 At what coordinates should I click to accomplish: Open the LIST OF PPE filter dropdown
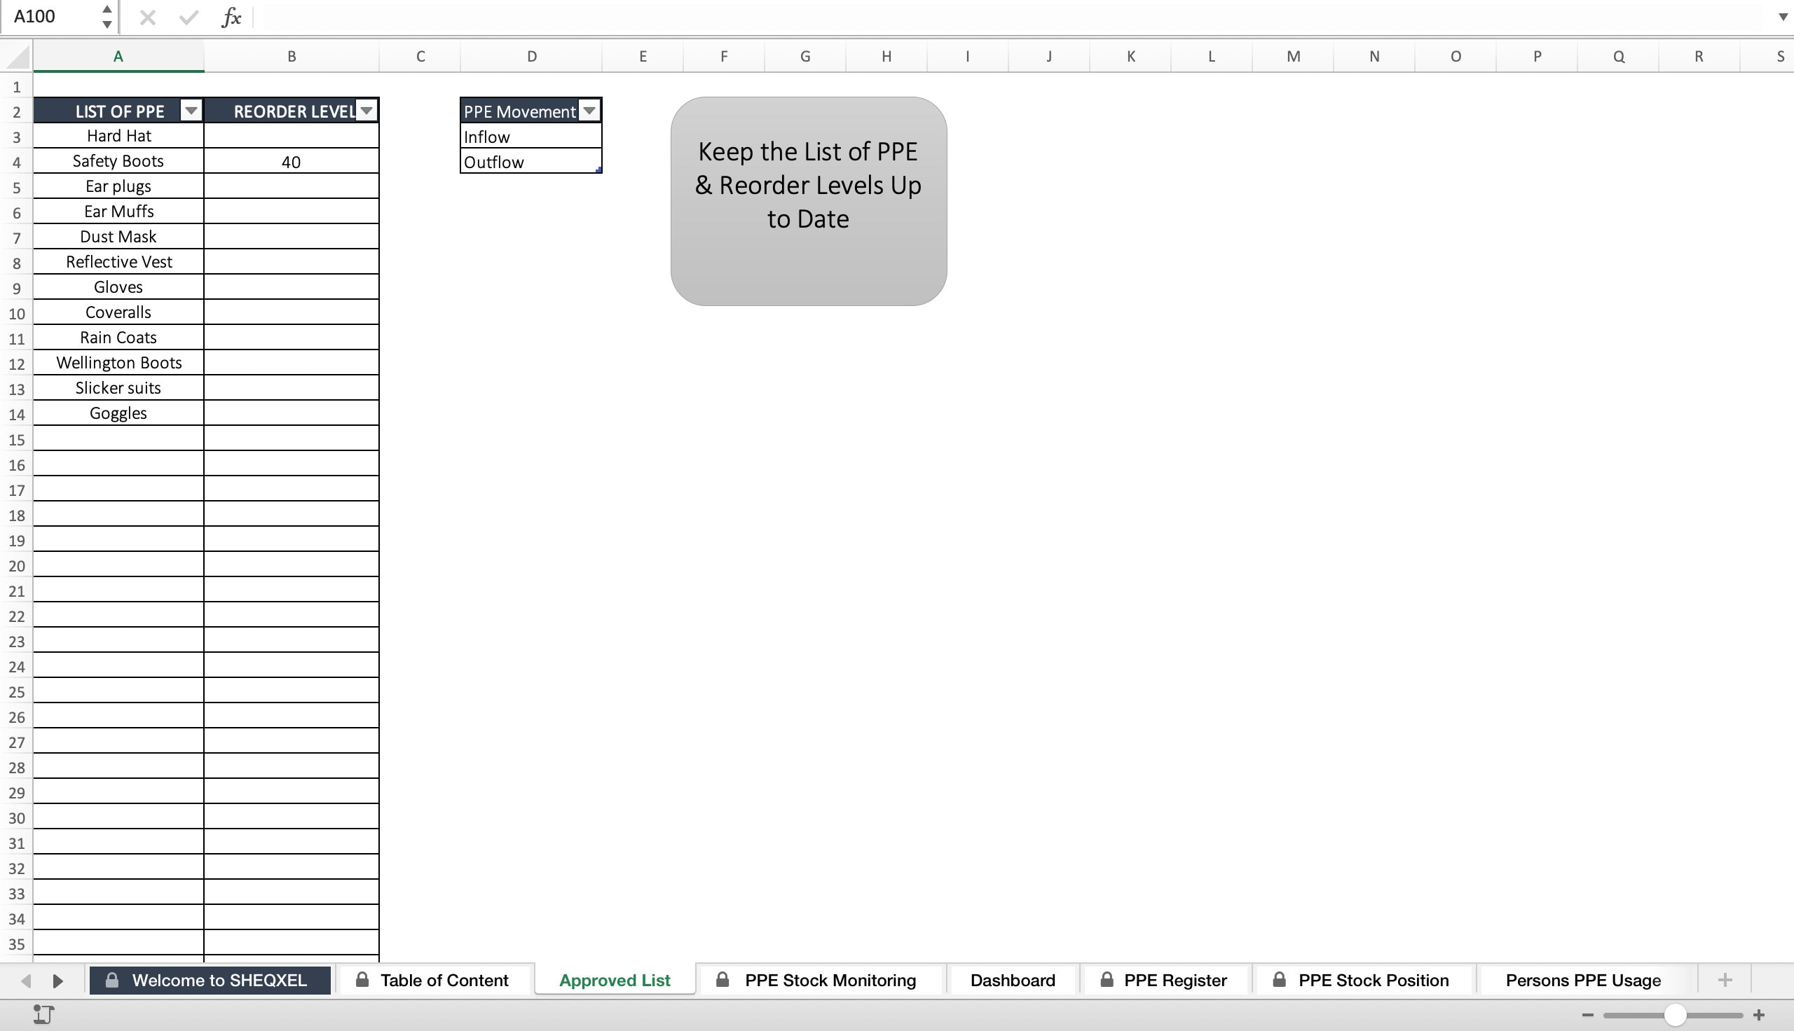[x=191, y=111]
